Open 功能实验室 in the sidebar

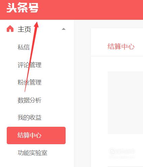pos(32,153)
